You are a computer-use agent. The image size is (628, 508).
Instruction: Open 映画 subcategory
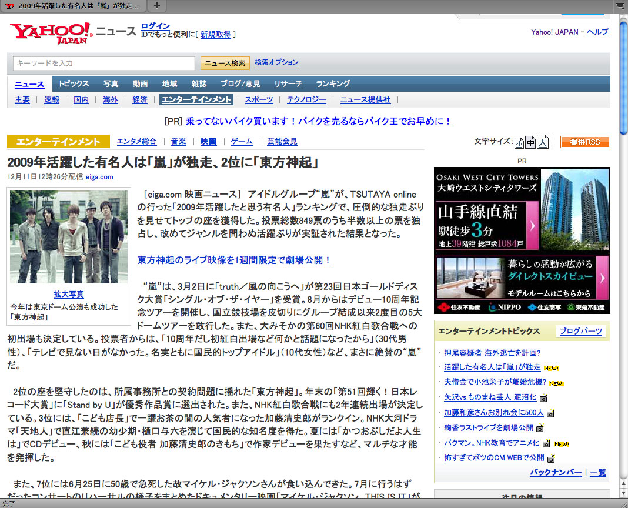[x=208, y=142]
